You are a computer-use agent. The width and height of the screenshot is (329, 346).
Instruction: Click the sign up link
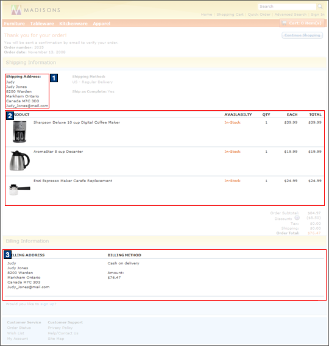point(48,304)
